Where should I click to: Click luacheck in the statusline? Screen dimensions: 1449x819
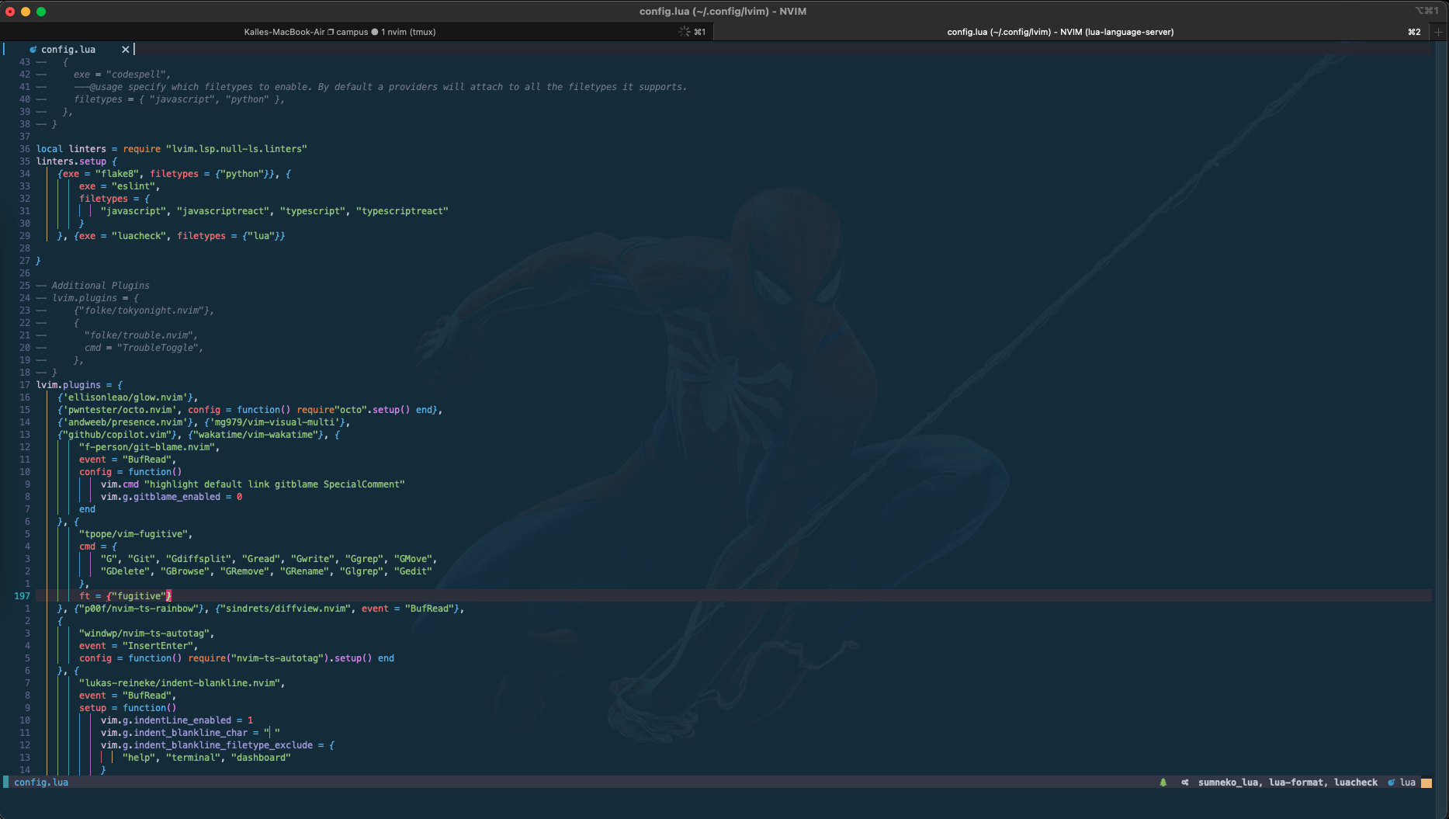coord(1356,783)
